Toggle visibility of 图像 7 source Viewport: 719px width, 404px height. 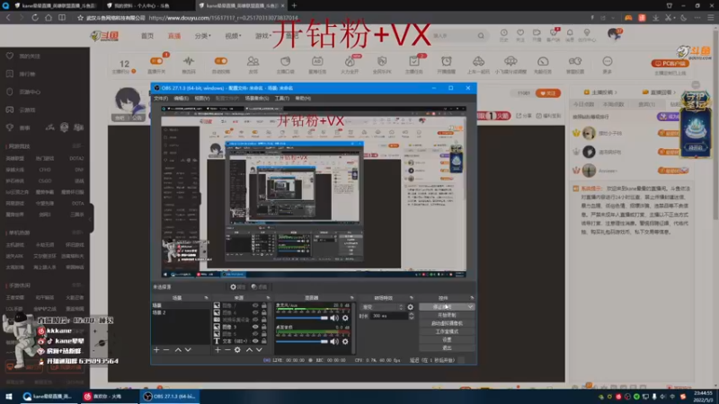(x=255, y=305)
